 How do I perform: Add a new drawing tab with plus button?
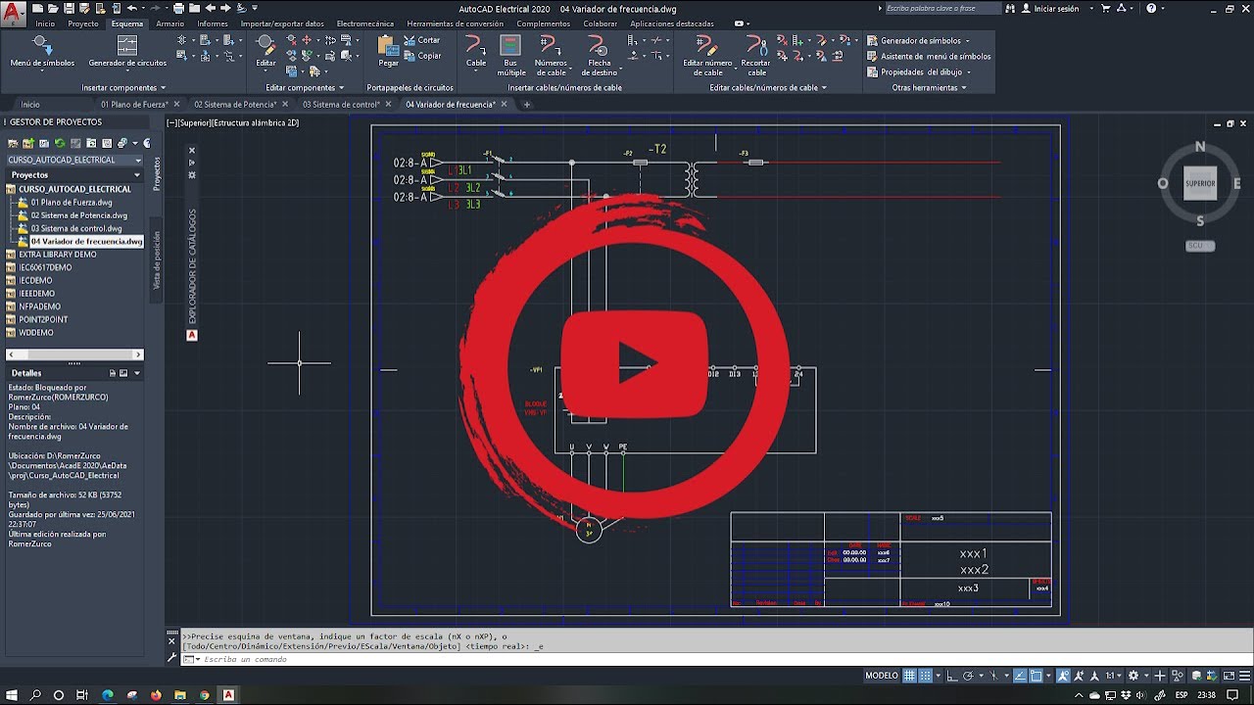point(527,104)
